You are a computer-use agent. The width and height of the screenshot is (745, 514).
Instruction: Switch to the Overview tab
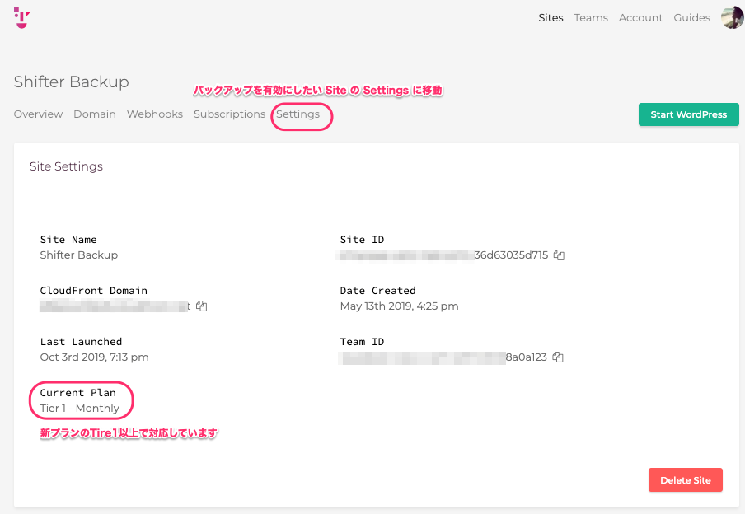[x=38, y=114]
